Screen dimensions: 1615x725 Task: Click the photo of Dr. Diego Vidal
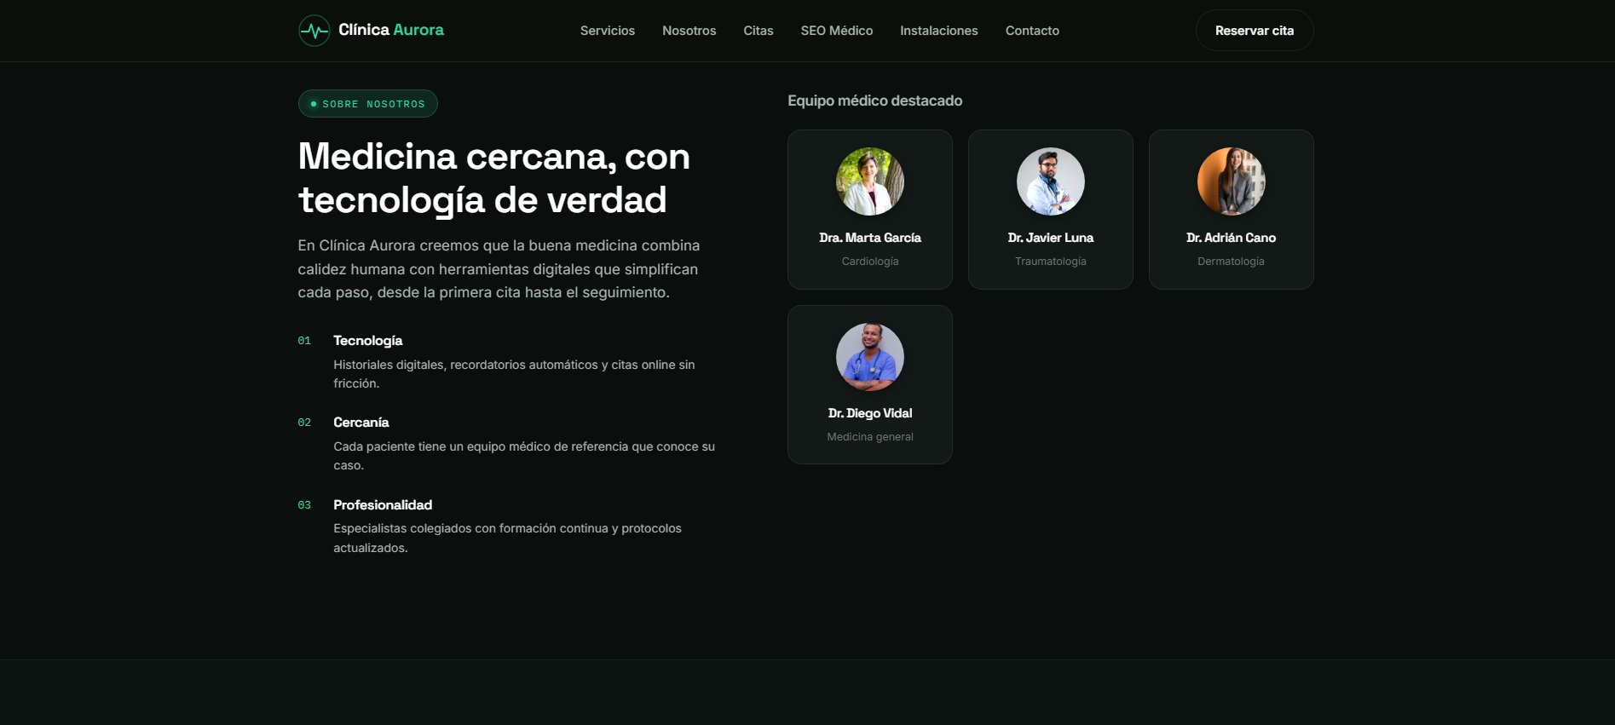tap(870, 357)
